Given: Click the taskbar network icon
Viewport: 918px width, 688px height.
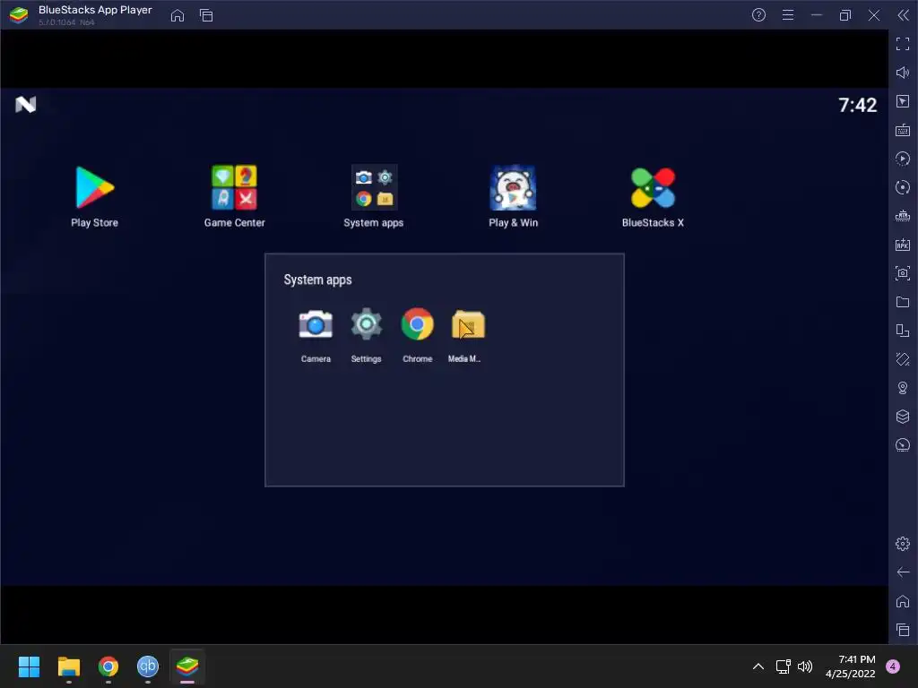Looking at the screenshot, I should pos(784,666).
